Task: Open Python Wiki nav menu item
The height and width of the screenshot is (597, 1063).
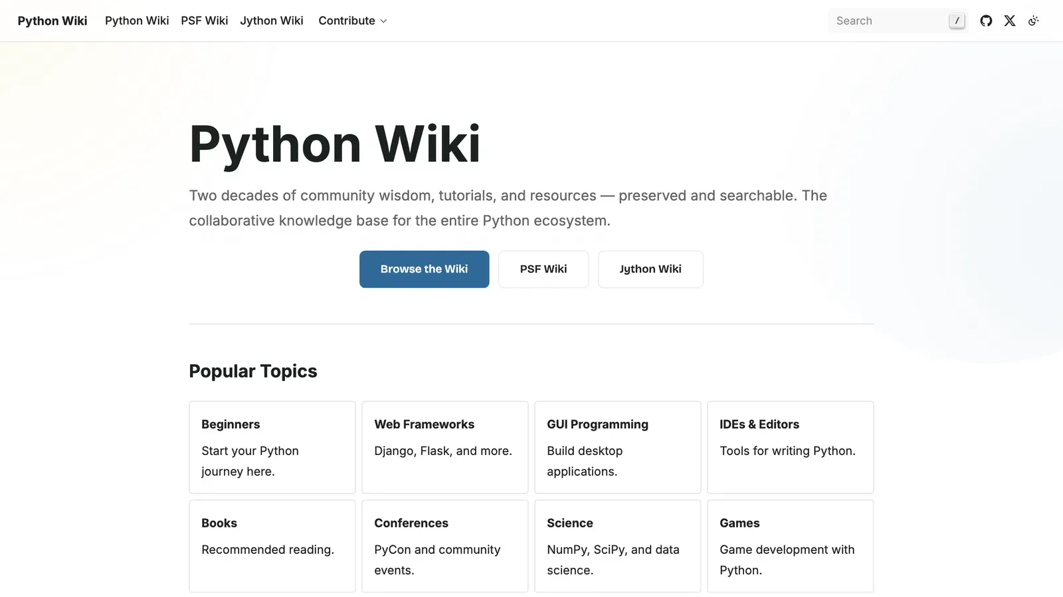Action: 137,21
